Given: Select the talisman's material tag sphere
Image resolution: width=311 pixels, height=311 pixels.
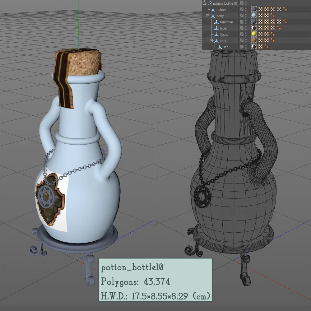Looking at the screenshot, I should (254, 21).
